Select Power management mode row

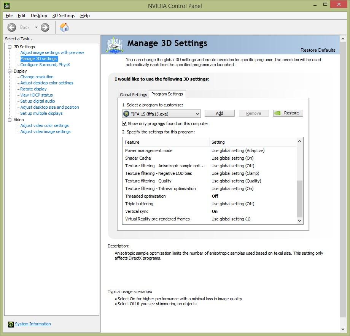point(210,151)
